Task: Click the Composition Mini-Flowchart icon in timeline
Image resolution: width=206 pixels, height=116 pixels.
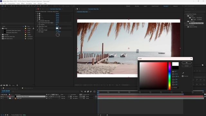Action: tap(81, 92)
